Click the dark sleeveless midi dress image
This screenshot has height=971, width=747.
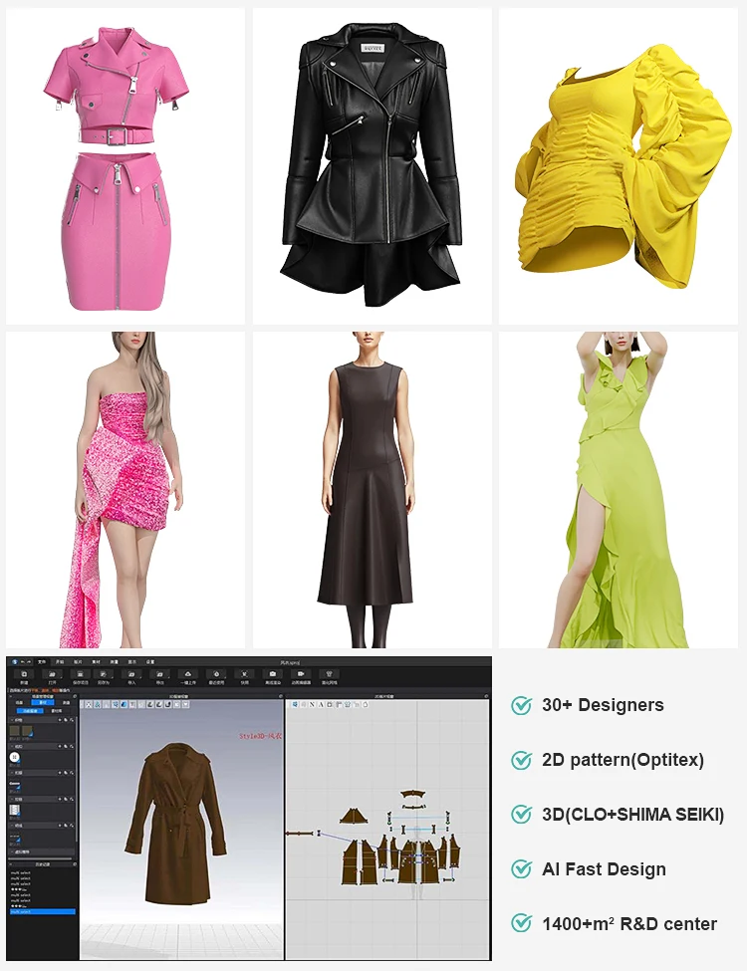click(372, 490)
